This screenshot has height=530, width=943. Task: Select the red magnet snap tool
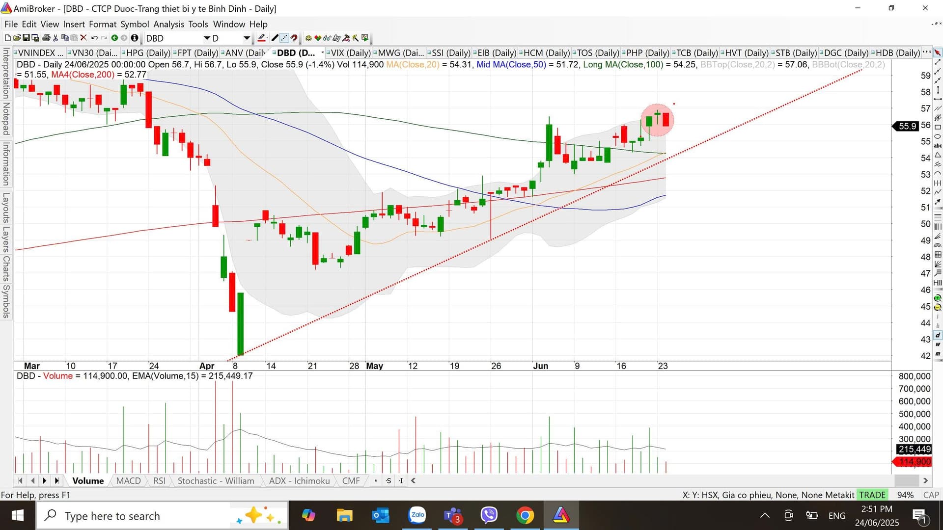(294, 38)
